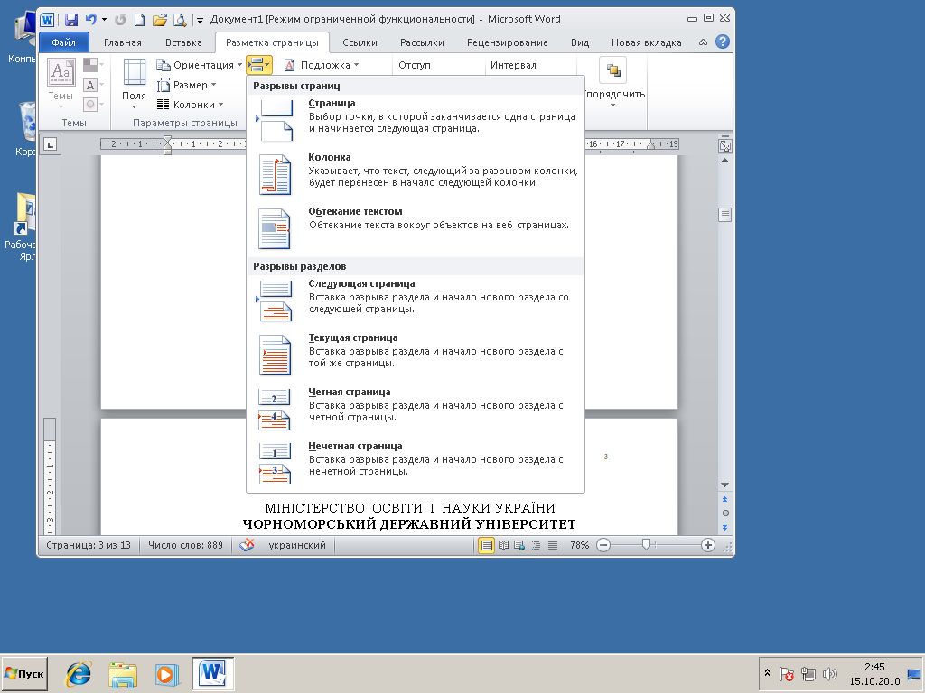Image resolution: width=925 pixels, height=693 pixels.
Task: Click select browse object circle
Action: (x=725, y=513)
